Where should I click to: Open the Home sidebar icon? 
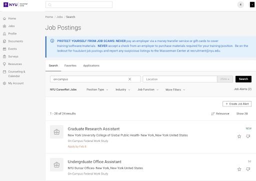(x=4, y=18)
